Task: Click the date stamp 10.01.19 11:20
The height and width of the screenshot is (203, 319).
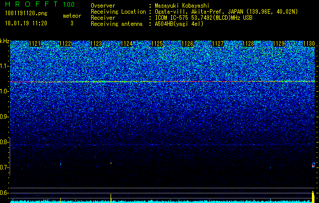Action: pyautogui.click(x=26, y=23)
